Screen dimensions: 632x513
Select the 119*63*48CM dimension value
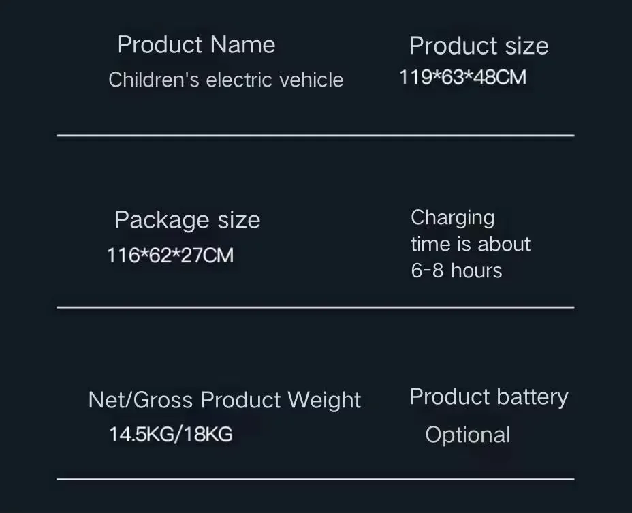[x=462, y=77]
